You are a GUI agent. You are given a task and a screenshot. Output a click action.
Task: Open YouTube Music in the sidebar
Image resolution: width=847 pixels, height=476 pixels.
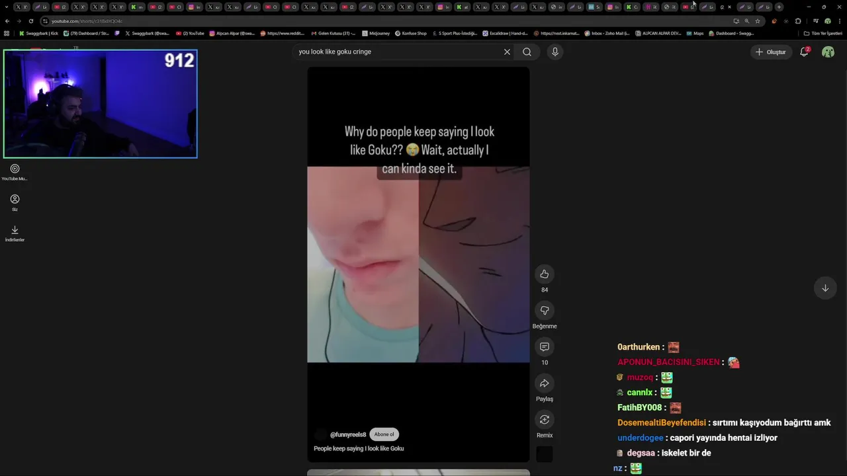[15, 172]
